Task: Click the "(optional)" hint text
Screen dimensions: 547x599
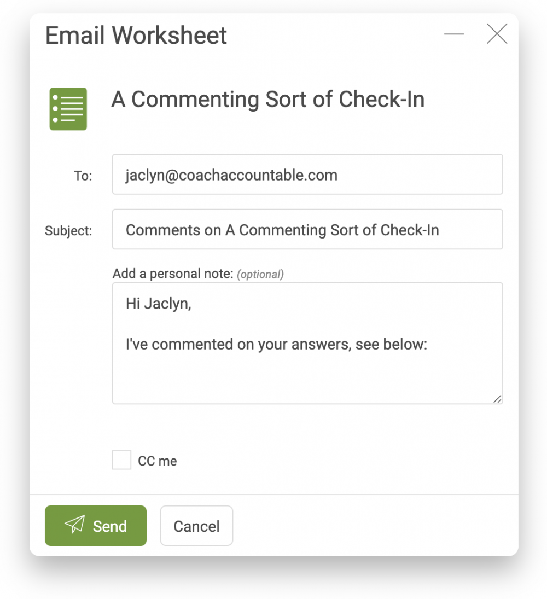Action: (x=260, y=274)
